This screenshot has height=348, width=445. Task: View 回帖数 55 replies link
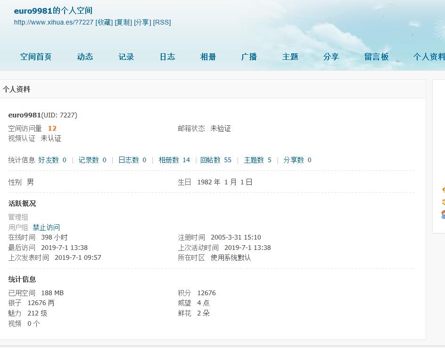[x=215, y=160]
